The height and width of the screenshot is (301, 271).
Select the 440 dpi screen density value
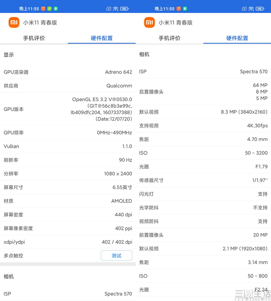[124, 215]
